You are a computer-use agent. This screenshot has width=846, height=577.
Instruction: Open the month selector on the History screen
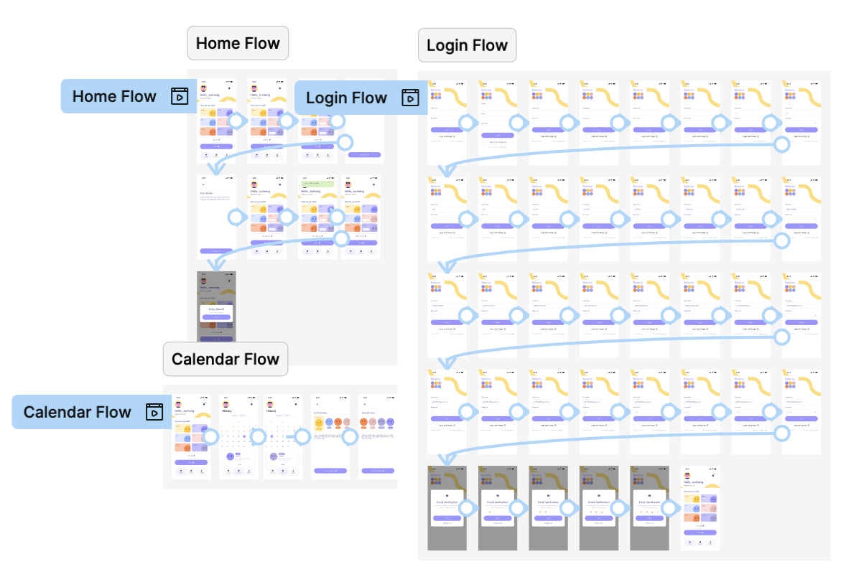(x=238, y=415)
